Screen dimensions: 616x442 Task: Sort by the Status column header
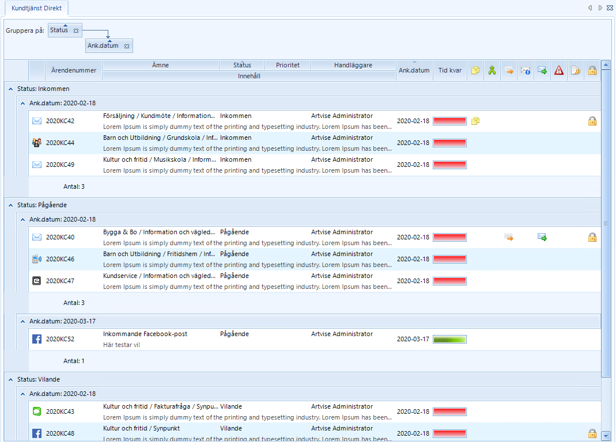click(x=242, y=65)
